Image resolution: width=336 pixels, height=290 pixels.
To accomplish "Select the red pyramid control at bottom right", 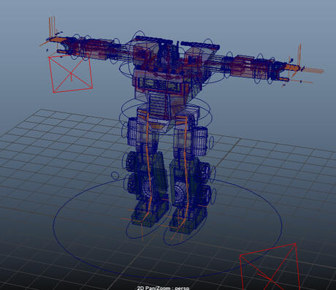I will (270, 267).
